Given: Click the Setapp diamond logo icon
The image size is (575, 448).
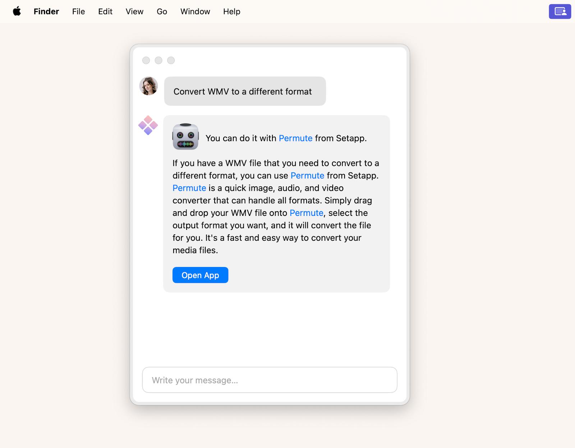Looking at the screenshot, I should (x=148, y=125).
